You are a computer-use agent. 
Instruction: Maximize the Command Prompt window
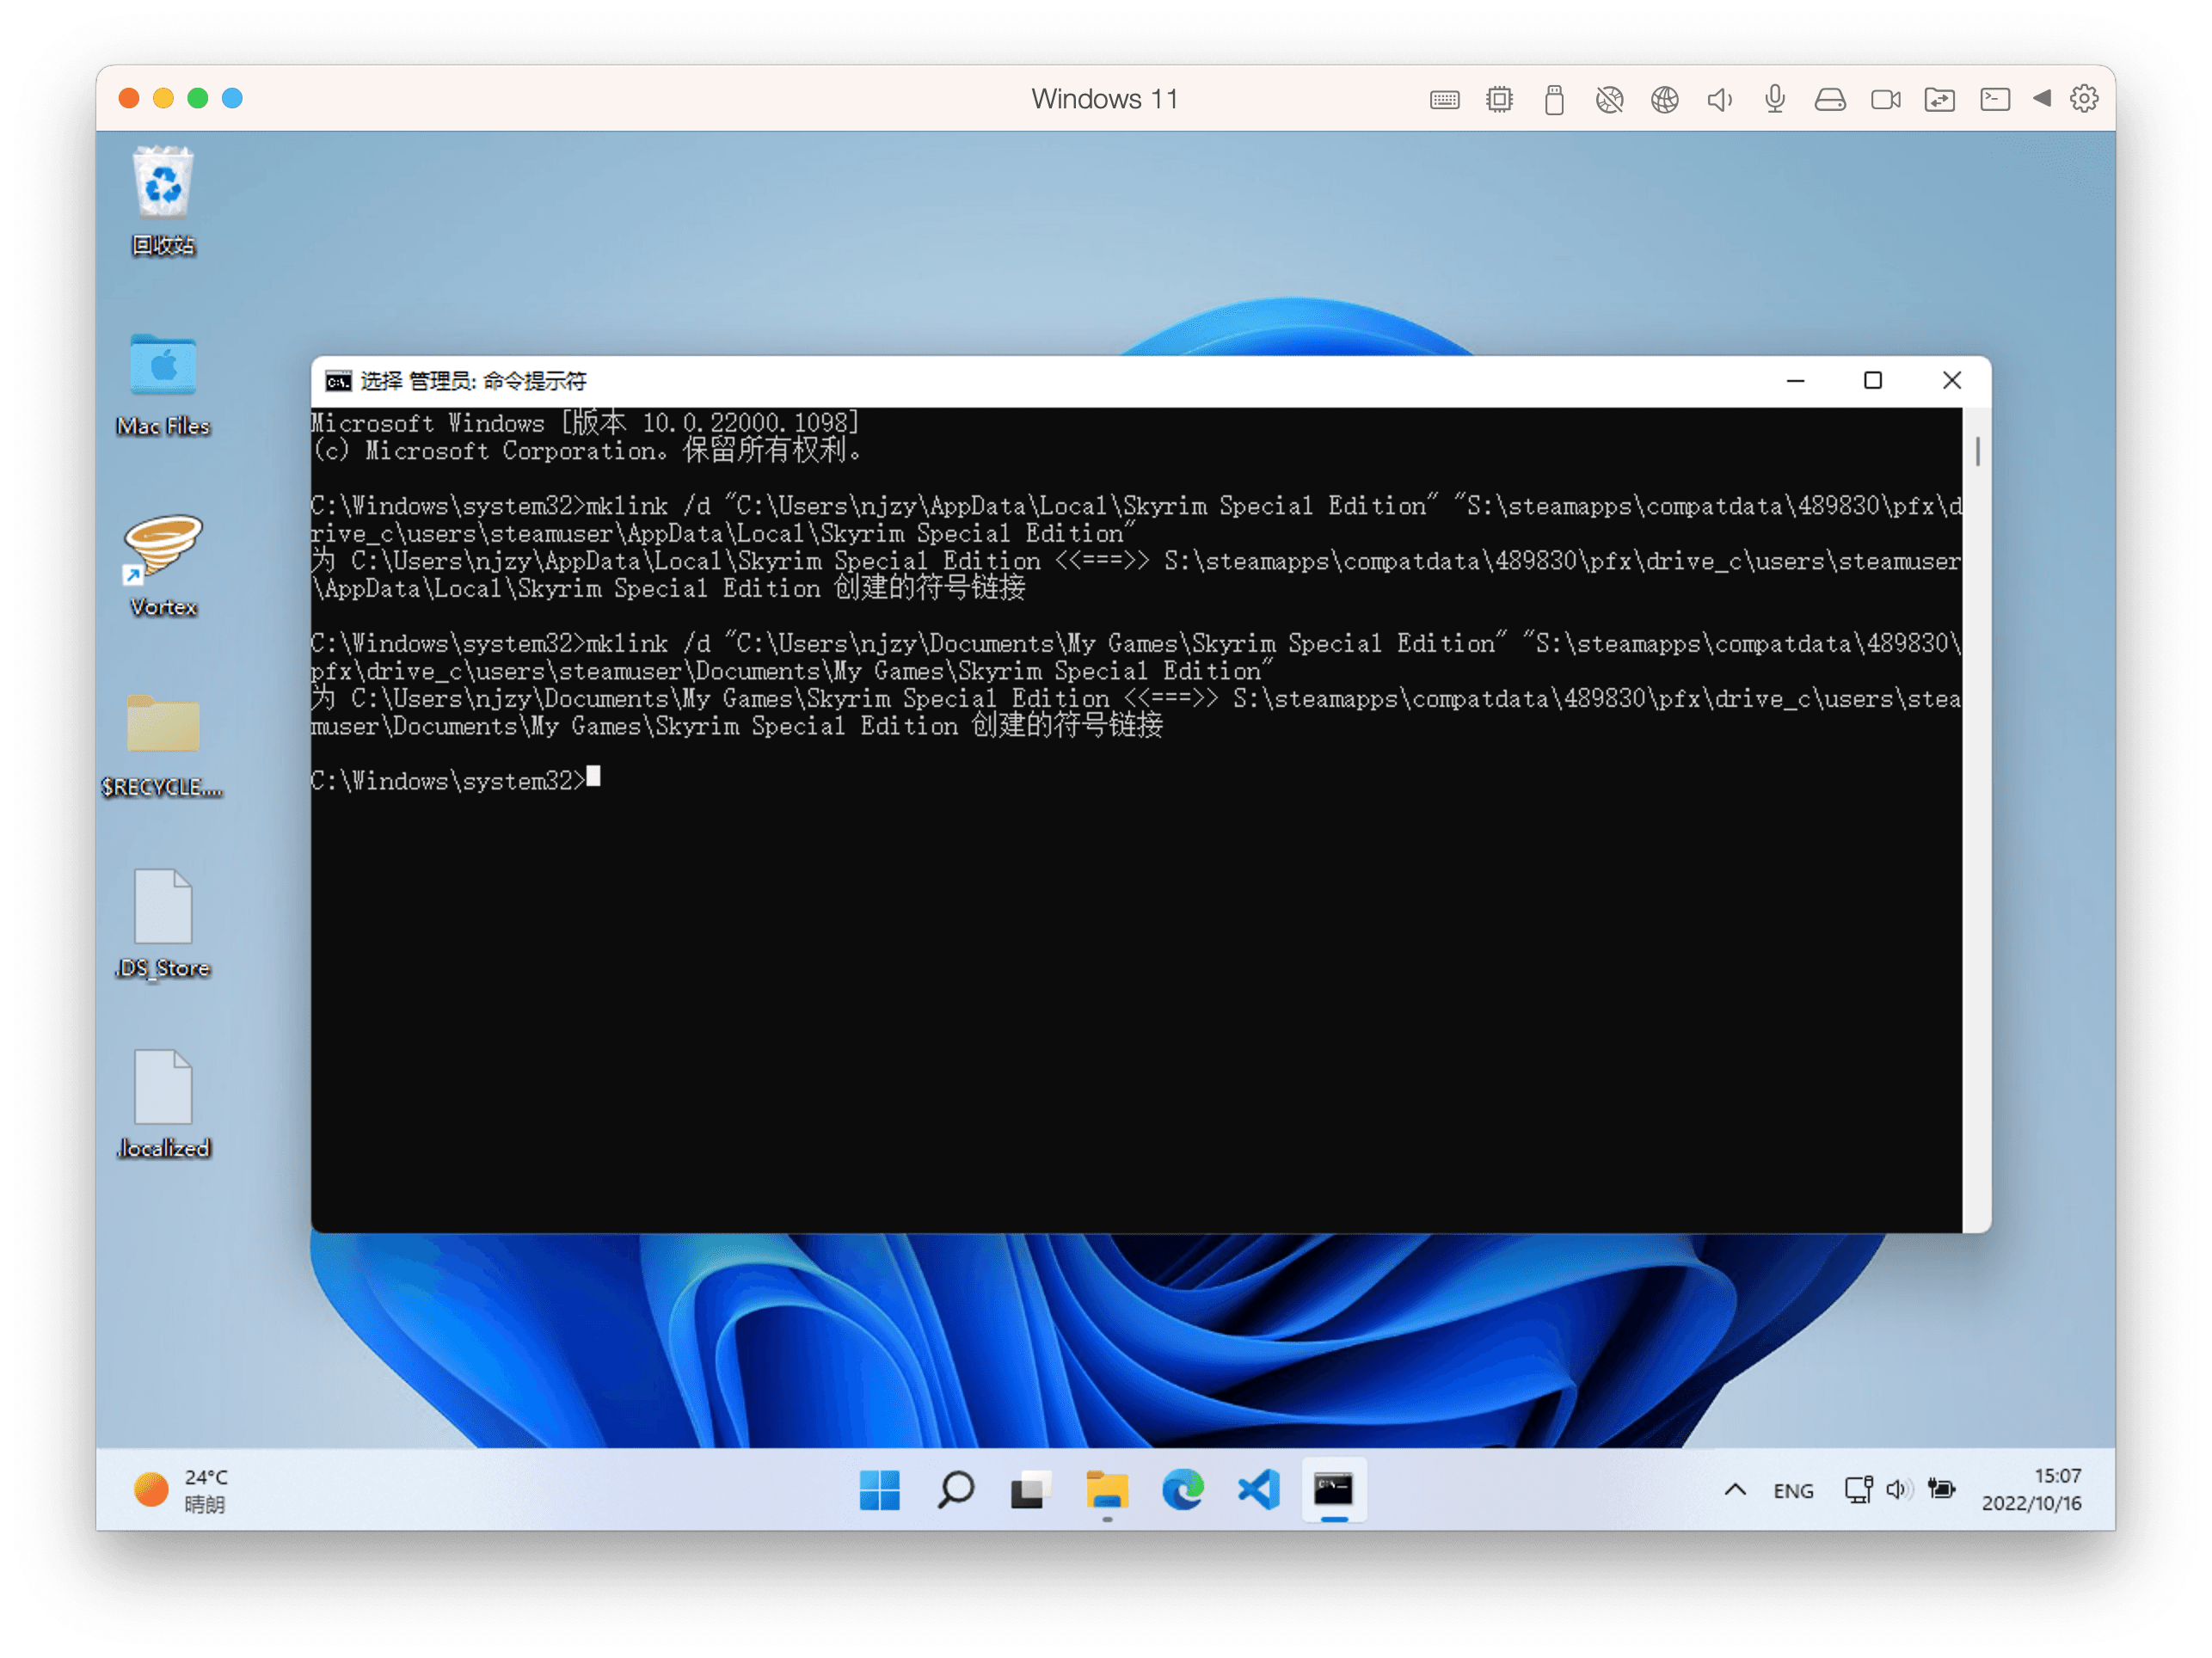[x=1873, y=381]
